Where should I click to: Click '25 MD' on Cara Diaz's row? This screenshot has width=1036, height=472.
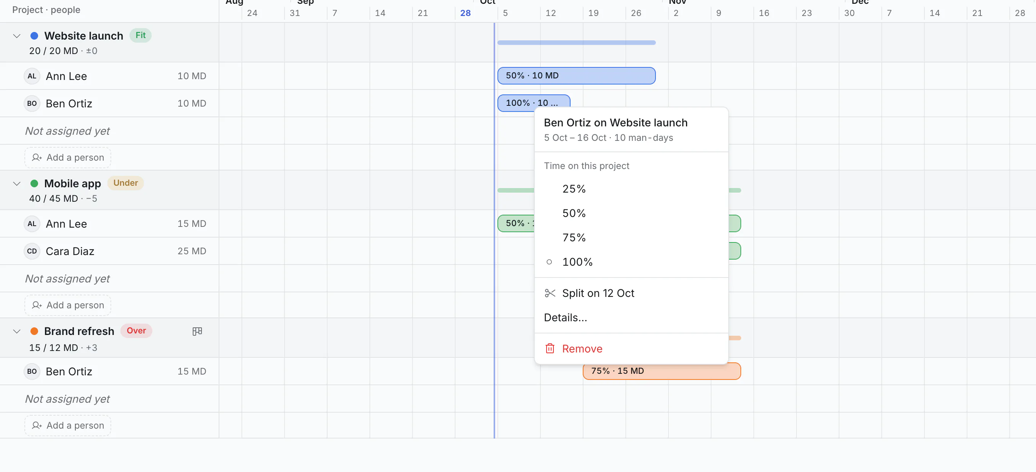pyautogui.click(x=192, y=251)
